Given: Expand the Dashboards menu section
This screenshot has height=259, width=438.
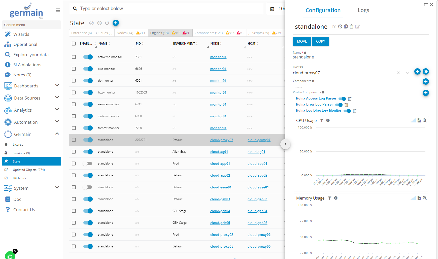Looking at the screenshot, I should click(57, 85).
